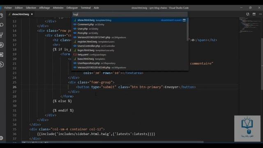Select Comment.php in quick open list
The image size is (263, 148).
129,25
